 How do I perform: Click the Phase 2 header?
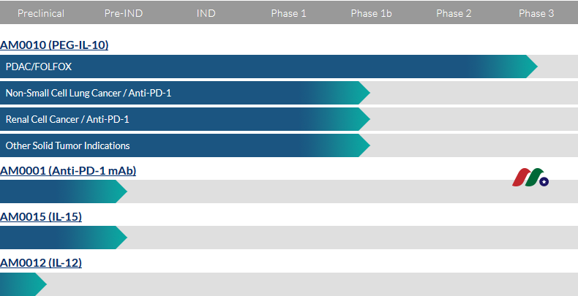pos(454,13)
